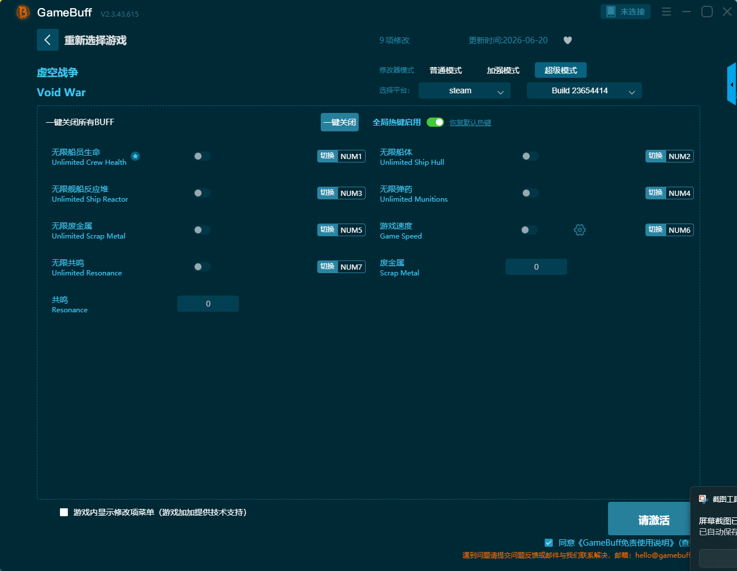
Task: Toggle Unlimited Munitions switch
Action: point(530,193)
